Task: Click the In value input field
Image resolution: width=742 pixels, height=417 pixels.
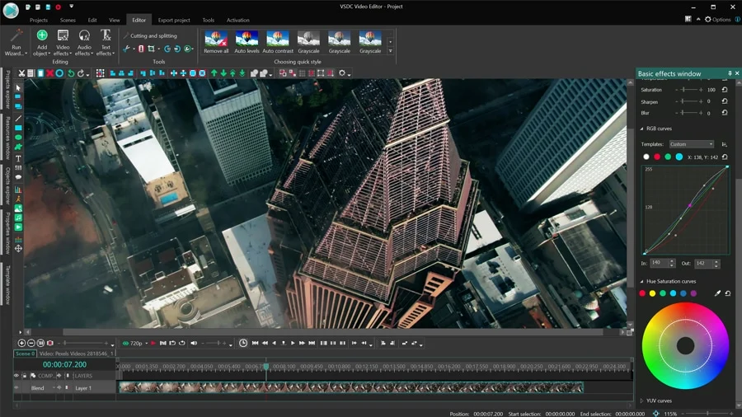Action: coord(659,263)
